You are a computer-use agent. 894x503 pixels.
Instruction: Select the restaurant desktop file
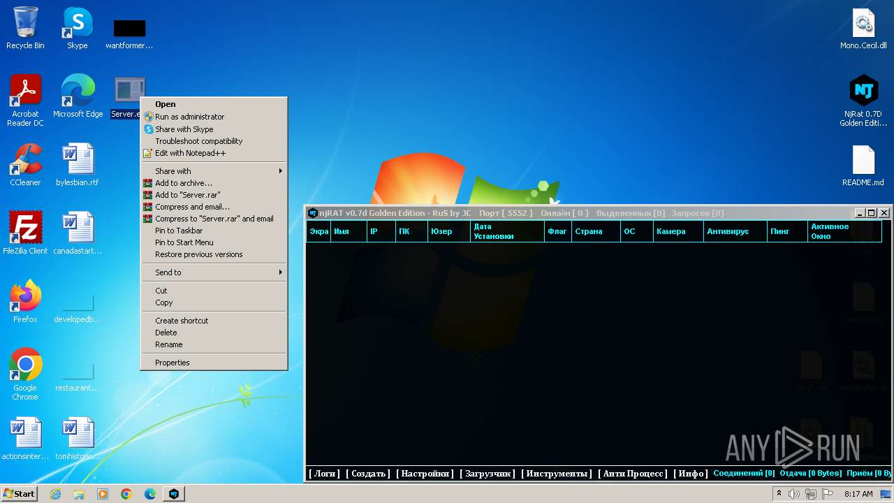click(x=78, y=376)
